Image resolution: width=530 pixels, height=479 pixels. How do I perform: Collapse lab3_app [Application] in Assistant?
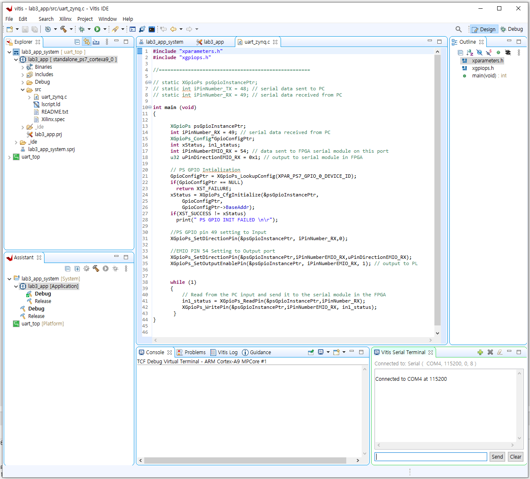tap(16, 286)
